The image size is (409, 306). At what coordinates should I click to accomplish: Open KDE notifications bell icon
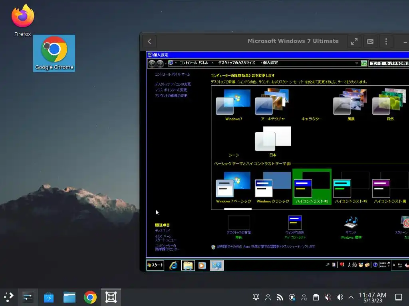point(256,297)
